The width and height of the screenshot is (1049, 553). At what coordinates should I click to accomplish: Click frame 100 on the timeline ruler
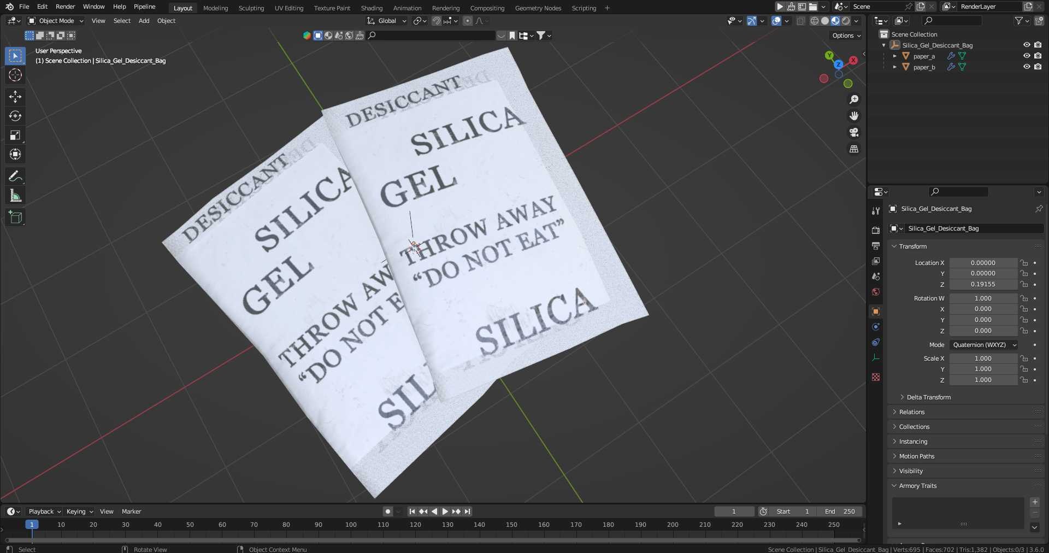click(x=351, y=525)
